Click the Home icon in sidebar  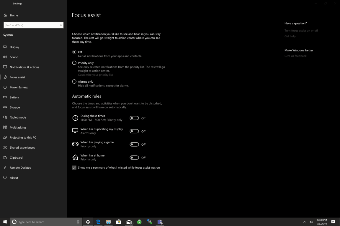[x=5, y=15]
